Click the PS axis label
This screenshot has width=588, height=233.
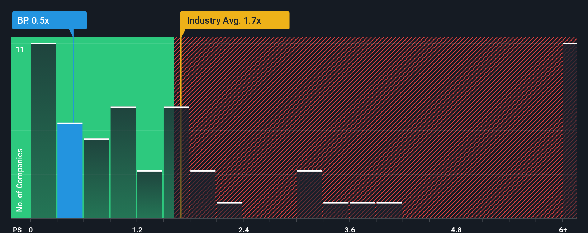click(17, 229)
